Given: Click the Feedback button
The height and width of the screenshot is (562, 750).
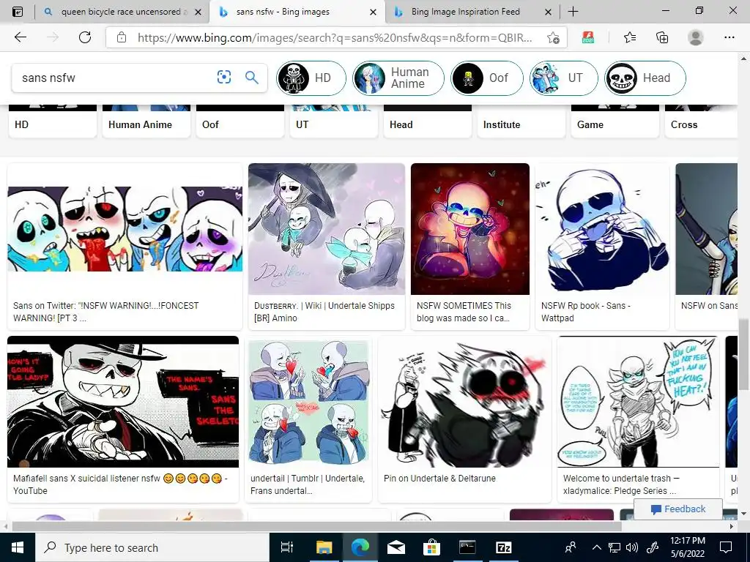Looking at the screenshot, I should [x=677, y=509].
